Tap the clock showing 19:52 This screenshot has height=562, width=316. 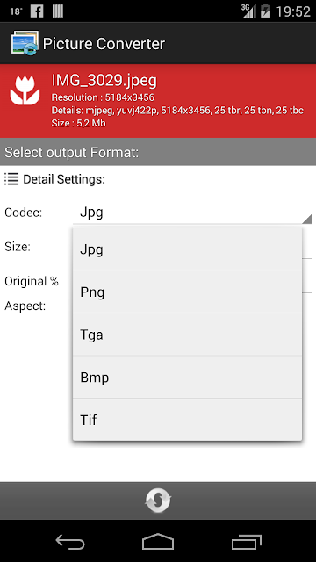(x=292, y=11)
